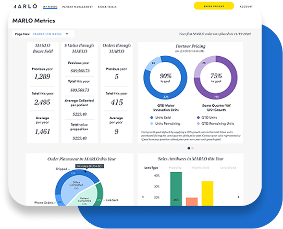Click the 75% to goal donut chart

coord(216,78)
